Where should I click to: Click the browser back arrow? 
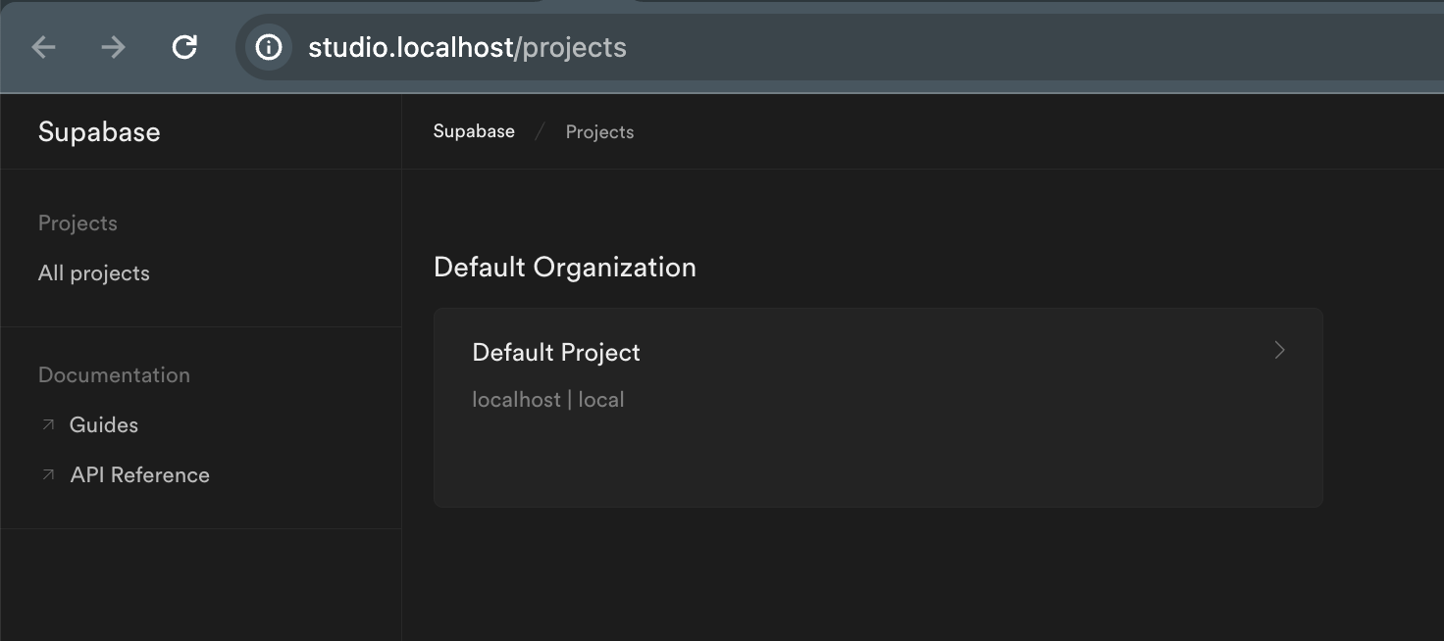point(44,47)
